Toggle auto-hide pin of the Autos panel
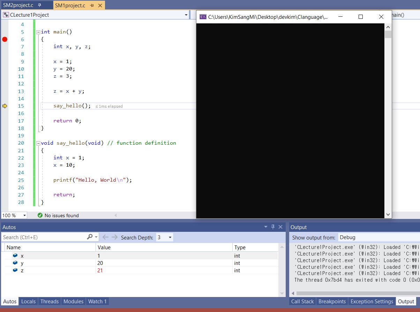This screenshot has width=420, height=312. 273,227
